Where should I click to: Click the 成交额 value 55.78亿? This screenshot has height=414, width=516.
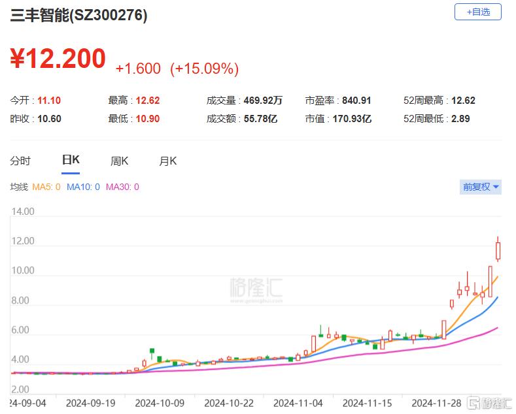pyautogui.click(x=261, y=119)
